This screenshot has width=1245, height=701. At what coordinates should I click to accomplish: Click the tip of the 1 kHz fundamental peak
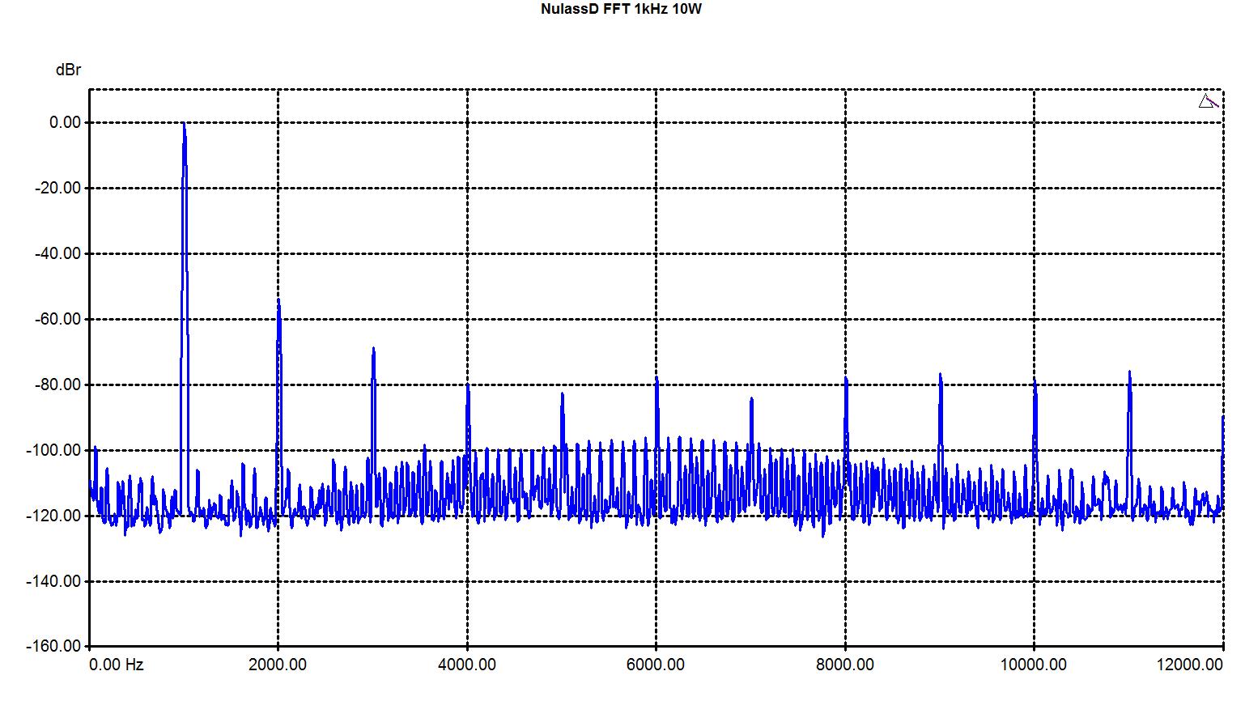pos(185,125)
